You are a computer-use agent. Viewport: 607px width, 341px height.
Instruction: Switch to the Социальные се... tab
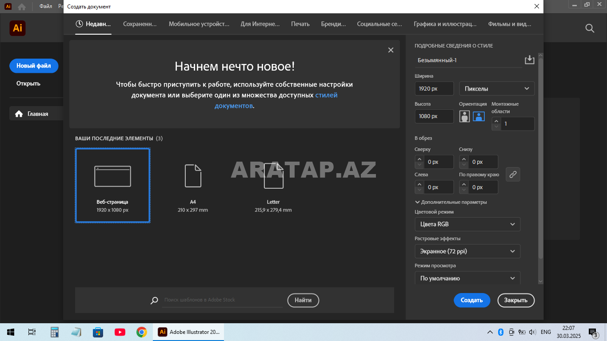pos(379,24)
